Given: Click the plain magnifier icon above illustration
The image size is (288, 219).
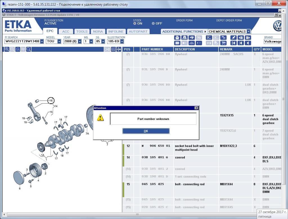Looking at the screenshot, I should click(x=28, y=49).
